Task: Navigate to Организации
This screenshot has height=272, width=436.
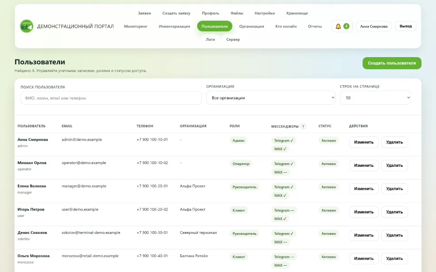Action: [x=252, y=26]
